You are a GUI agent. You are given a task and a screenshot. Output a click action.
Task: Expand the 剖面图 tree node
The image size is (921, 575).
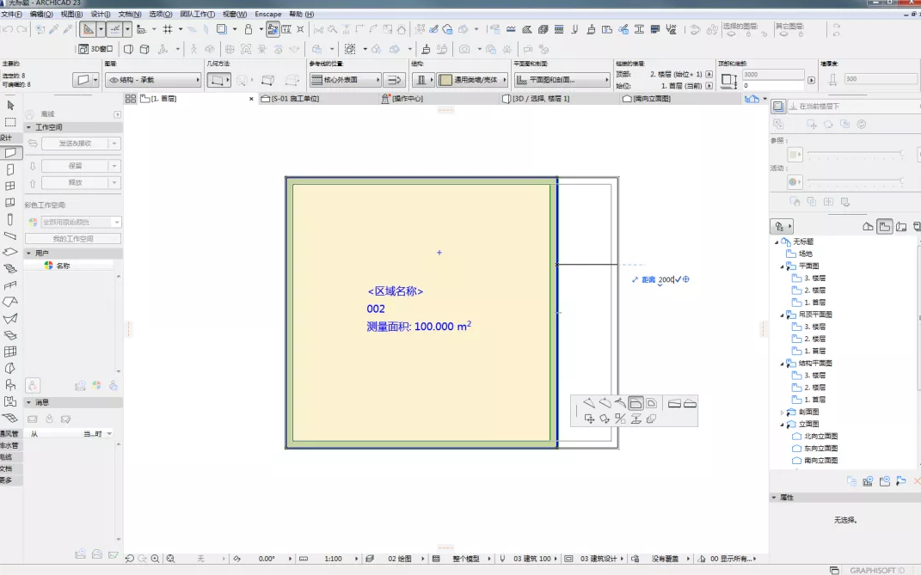tap(782, 413)
